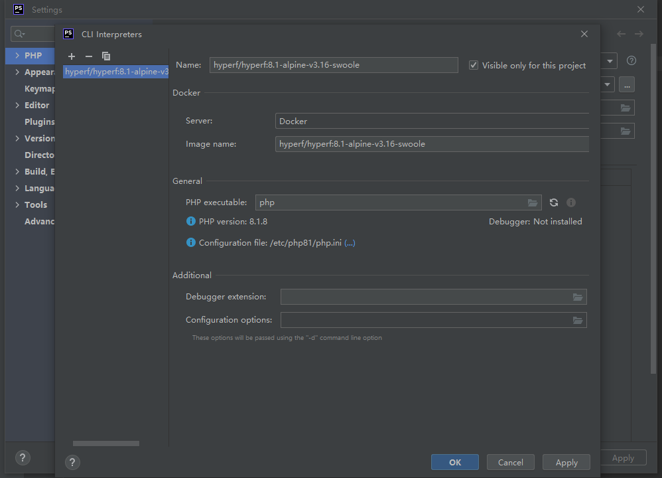Screen dimensions: 662x478
Task: Open Configuration options editor icon
Action: (578, 321)
